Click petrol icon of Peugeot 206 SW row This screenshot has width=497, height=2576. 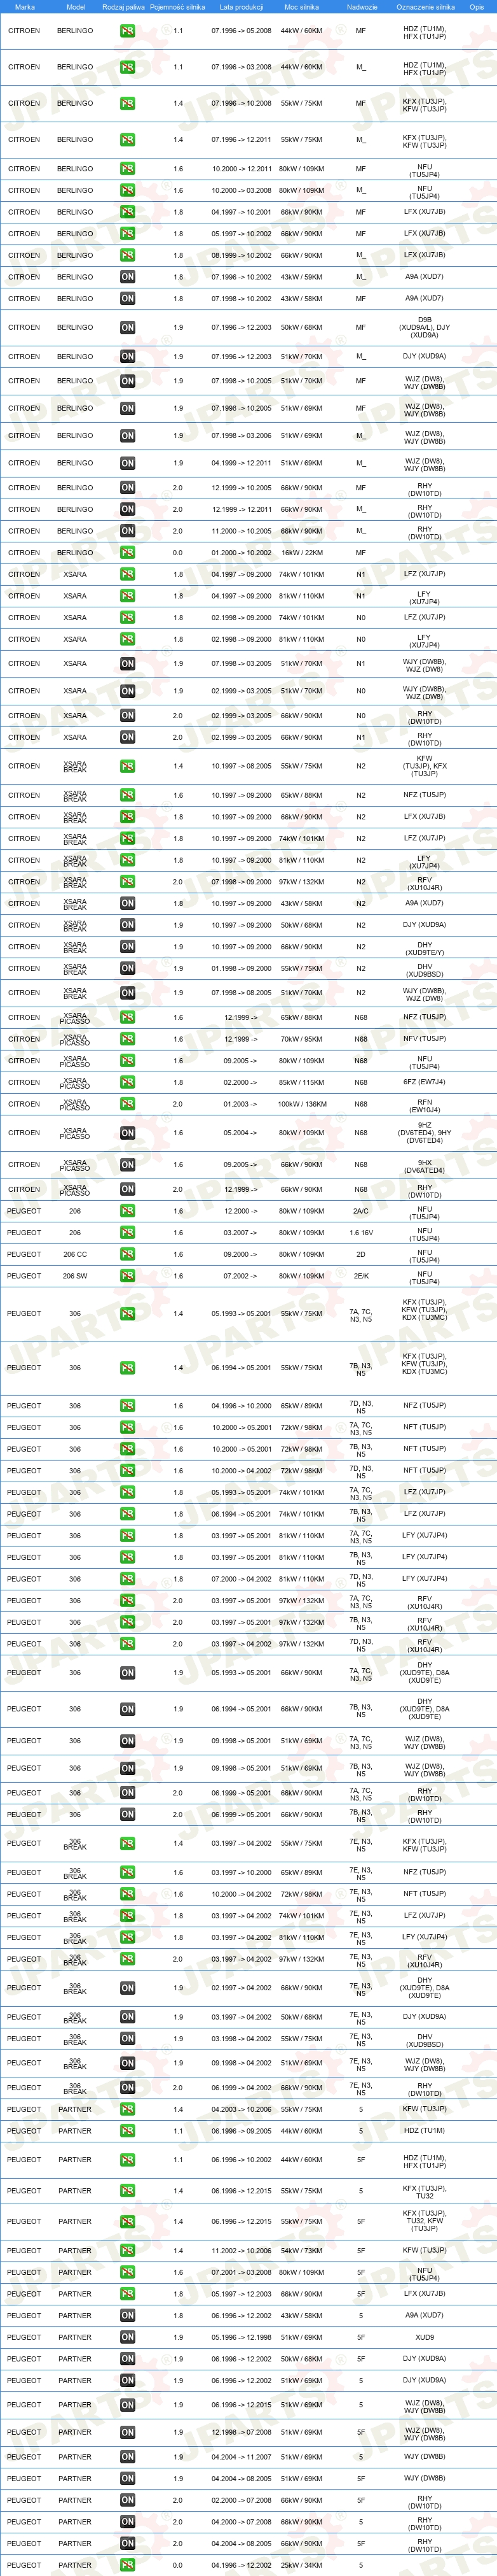126,1276
